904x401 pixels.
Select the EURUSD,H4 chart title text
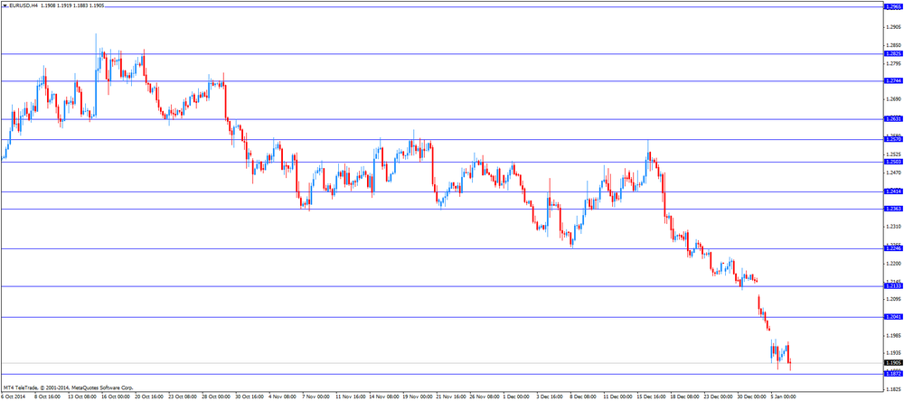tap(24, 4)
